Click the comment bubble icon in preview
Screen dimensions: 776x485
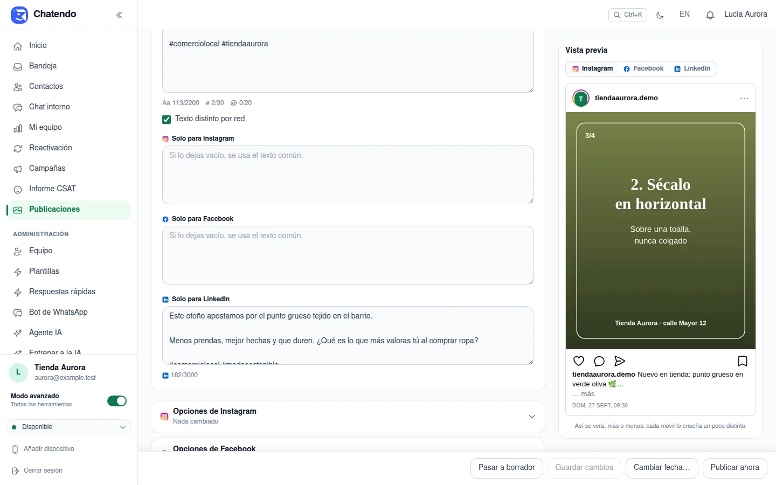tap(599, 361)
